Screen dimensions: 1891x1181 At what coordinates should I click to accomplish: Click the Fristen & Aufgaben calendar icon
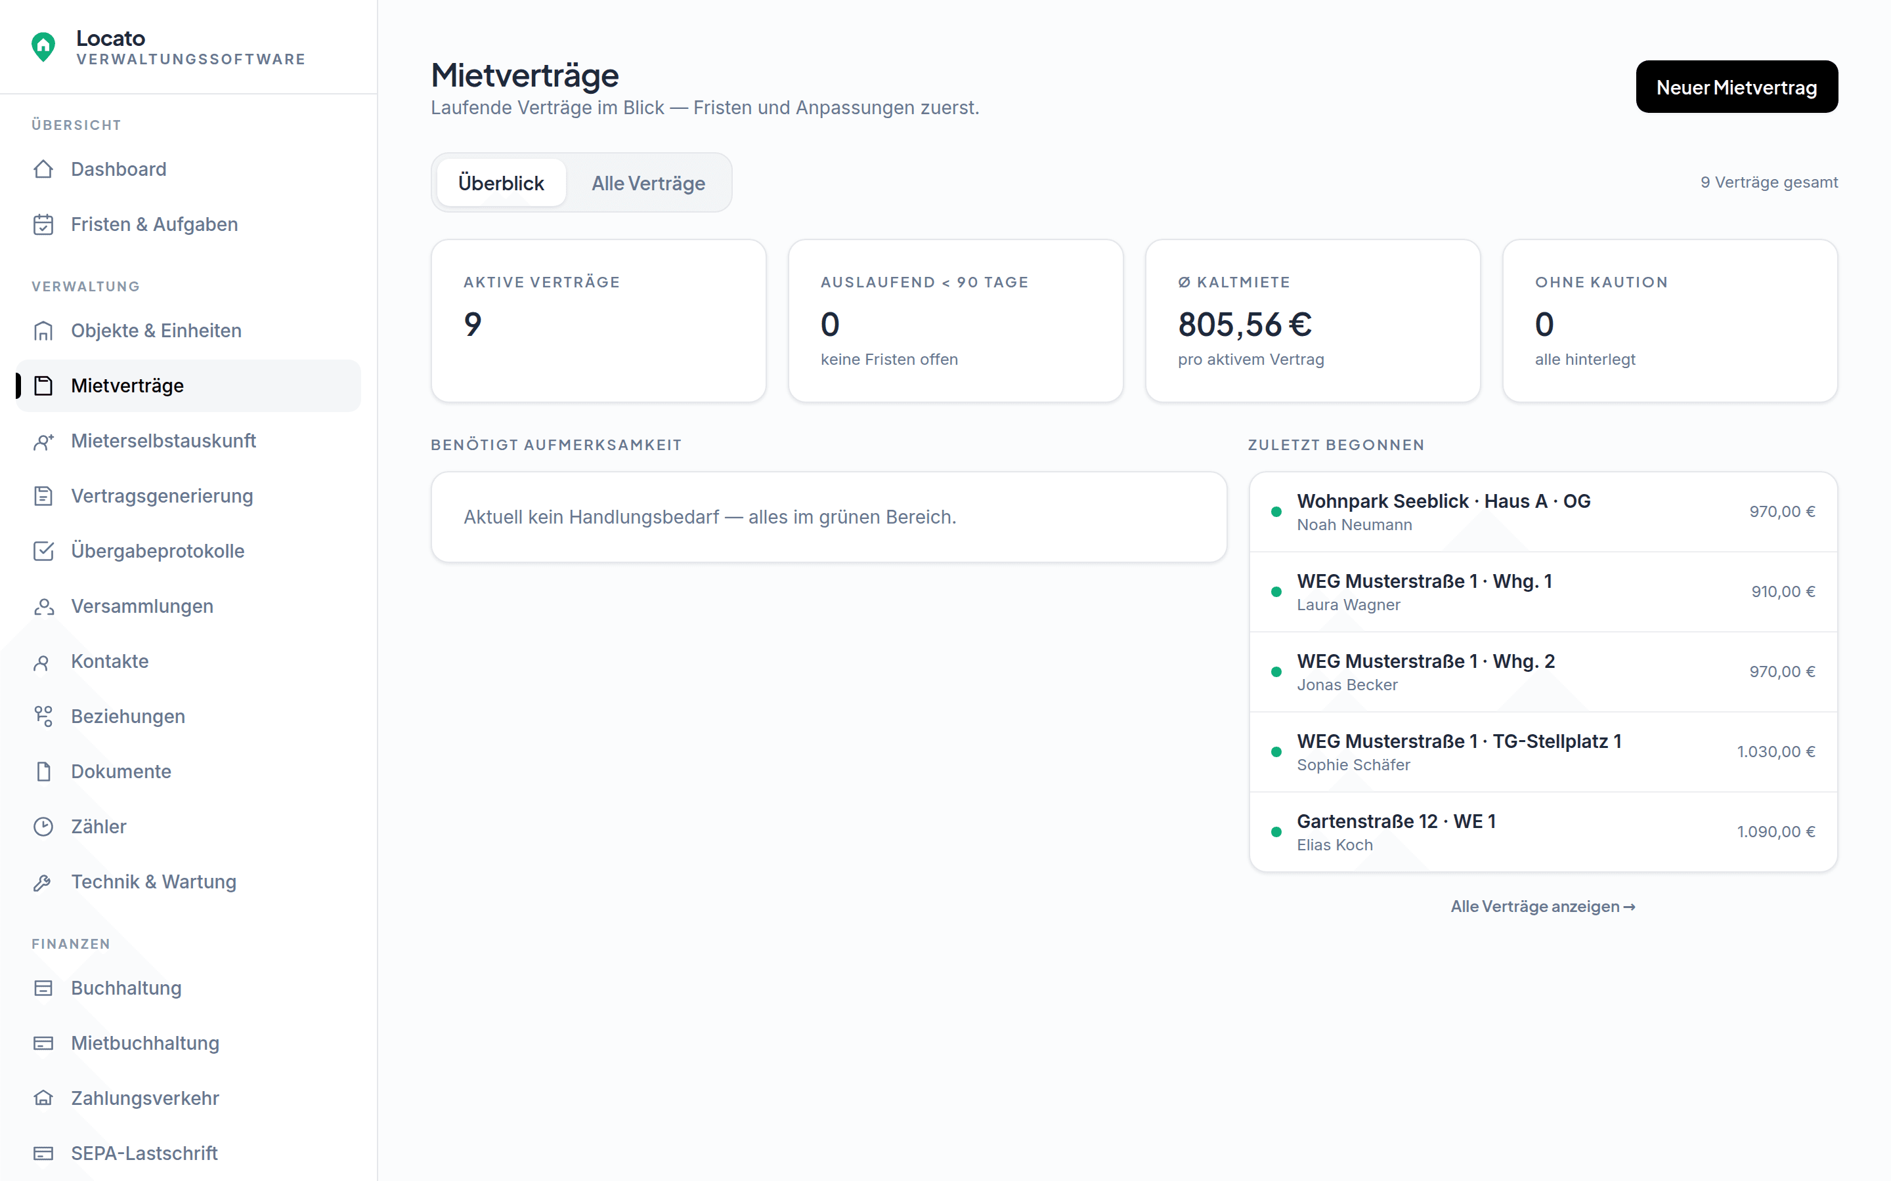[x=43, y=224]
